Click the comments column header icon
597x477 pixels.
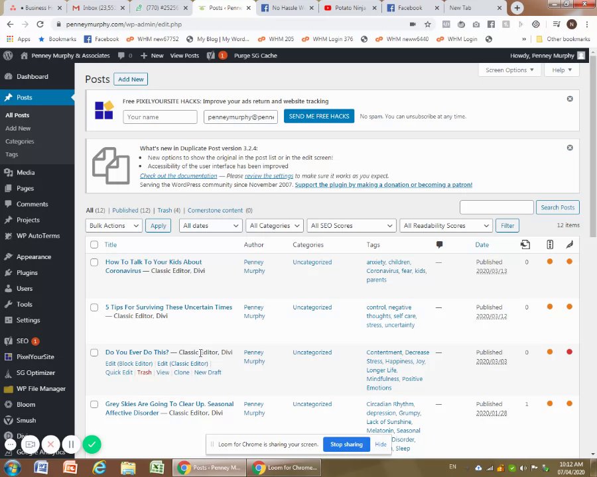439,244
